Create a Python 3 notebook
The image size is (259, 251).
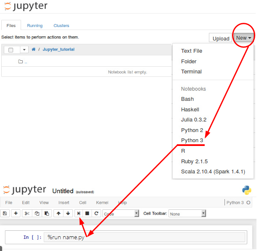pos(192,140)
